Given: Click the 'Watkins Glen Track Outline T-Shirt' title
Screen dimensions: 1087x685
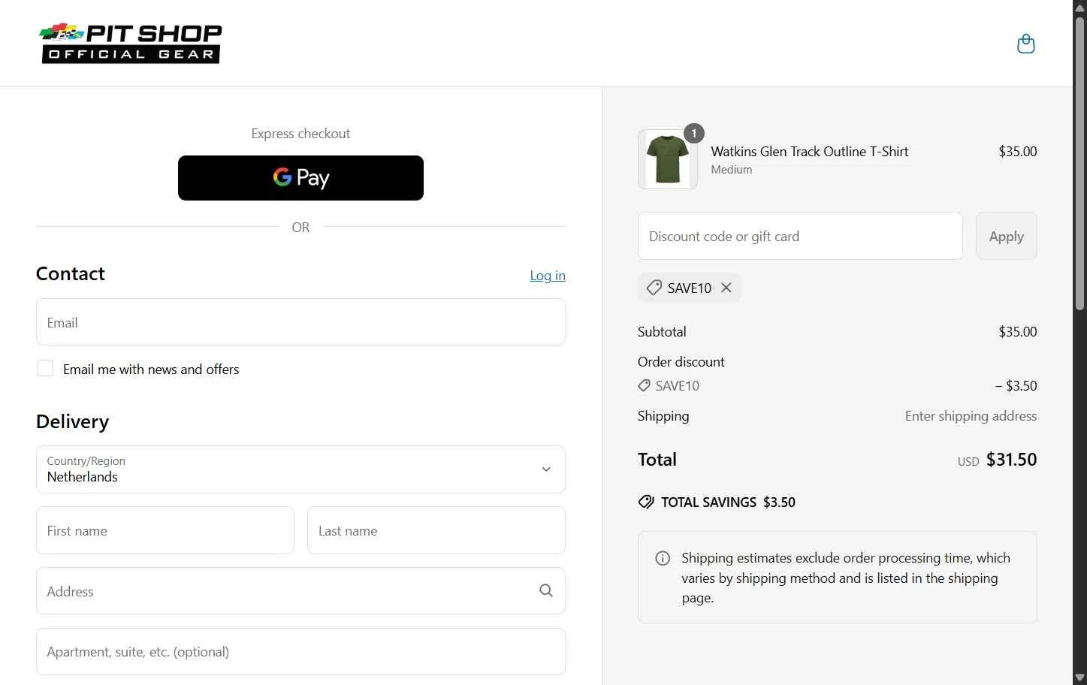Looking at the screenshot, I should 810,151.
